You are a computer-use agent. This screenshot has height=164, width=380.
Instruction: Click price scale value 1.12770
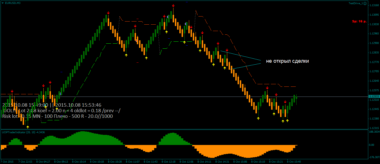(374, 62)
